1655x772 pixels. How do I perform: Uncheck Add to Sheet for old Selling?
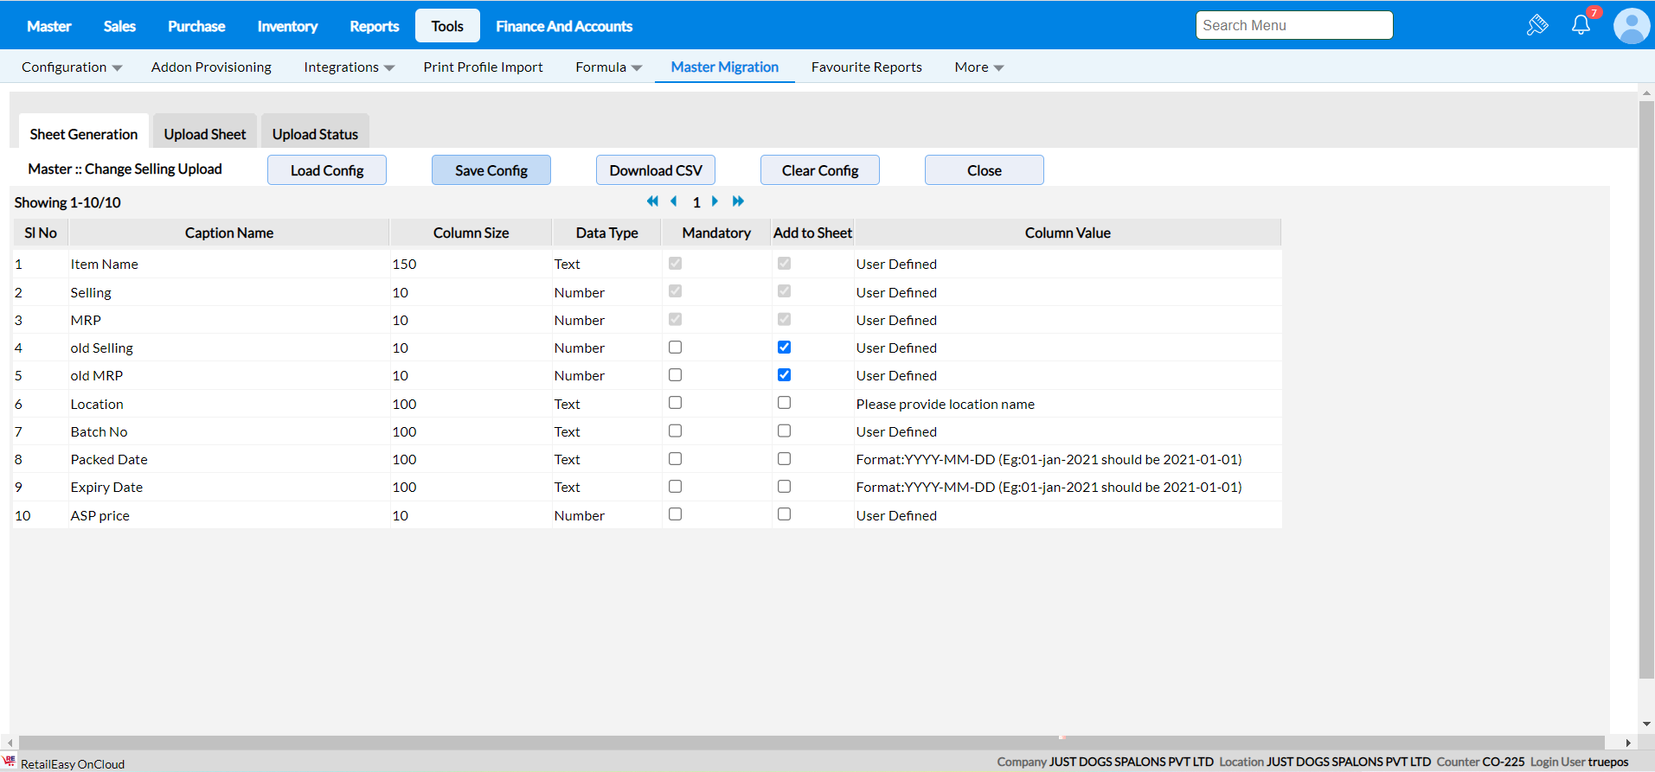[x=784, y=348]
